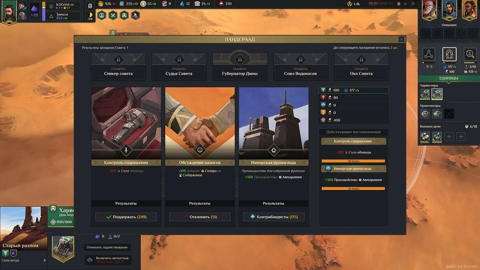
Task: Open the research magnifier icon
Action: [x=470, y=54]
